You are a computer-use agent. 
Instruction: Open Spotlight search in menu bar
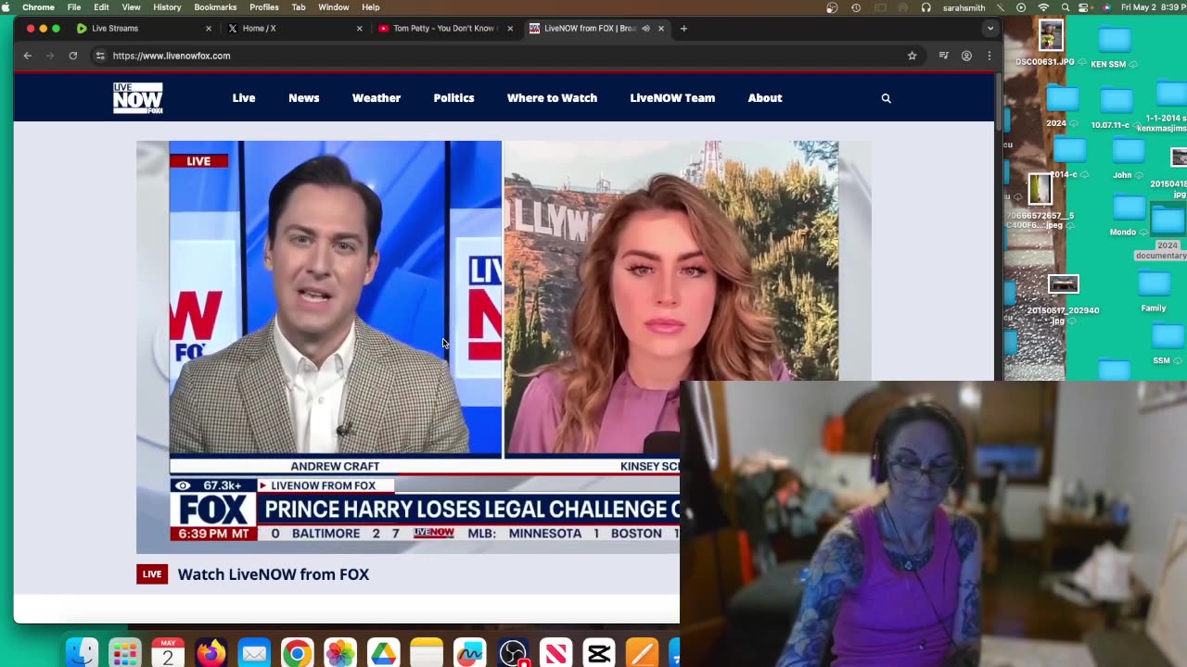(x=1065, y=7)
